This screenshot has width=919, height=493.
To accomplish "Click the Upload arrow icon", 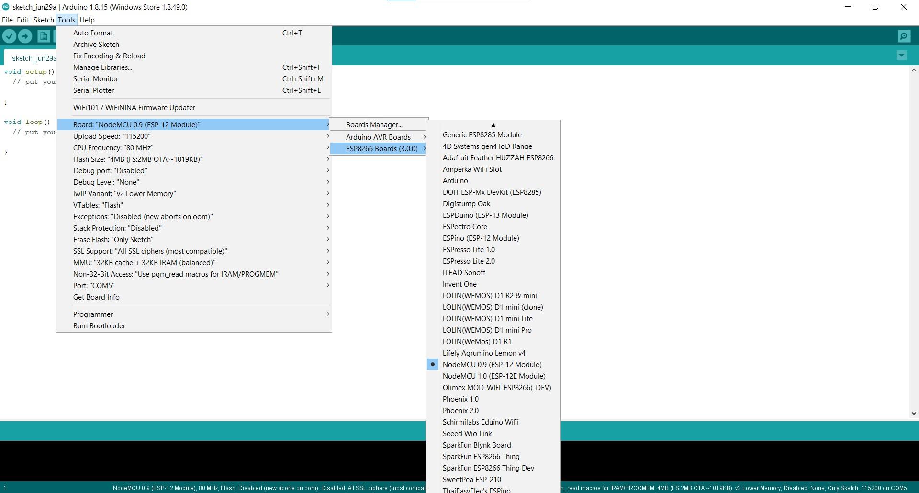I will [25, 36].
